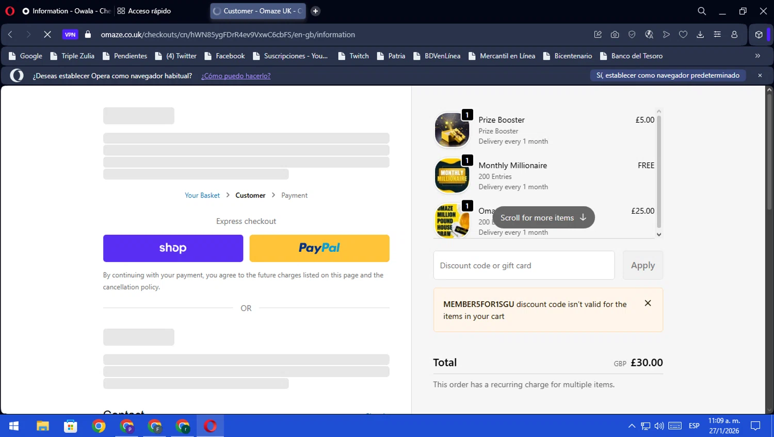Open the player arrow icon in toolbar
774x437 pixels.
point(666,35)
